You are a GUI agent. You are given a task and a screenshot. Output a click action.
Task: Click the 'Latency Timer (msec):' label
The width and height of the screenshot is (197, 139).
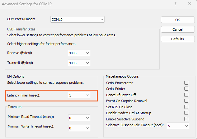(24, 95)
